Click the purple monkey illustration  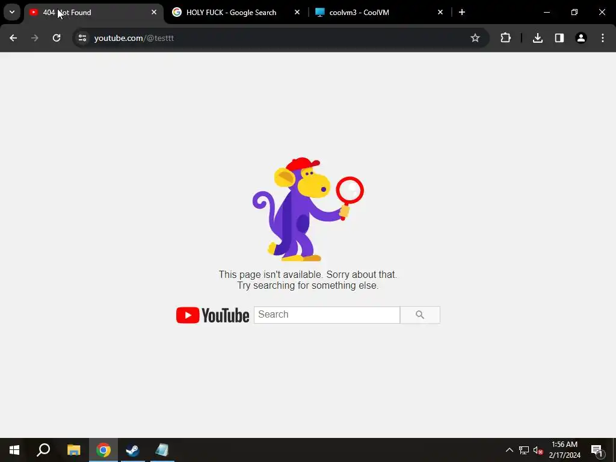[x=307, y=209]
